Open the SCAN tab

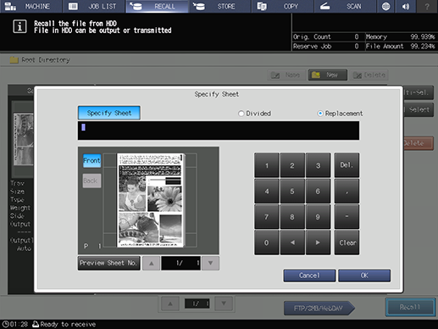tap(345, 6)
